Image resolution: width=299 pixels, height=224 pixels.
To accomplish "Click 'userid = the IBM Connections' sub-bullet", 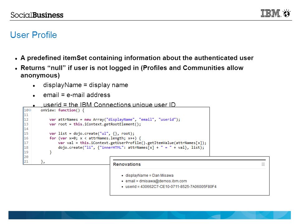I will (109, 105).
